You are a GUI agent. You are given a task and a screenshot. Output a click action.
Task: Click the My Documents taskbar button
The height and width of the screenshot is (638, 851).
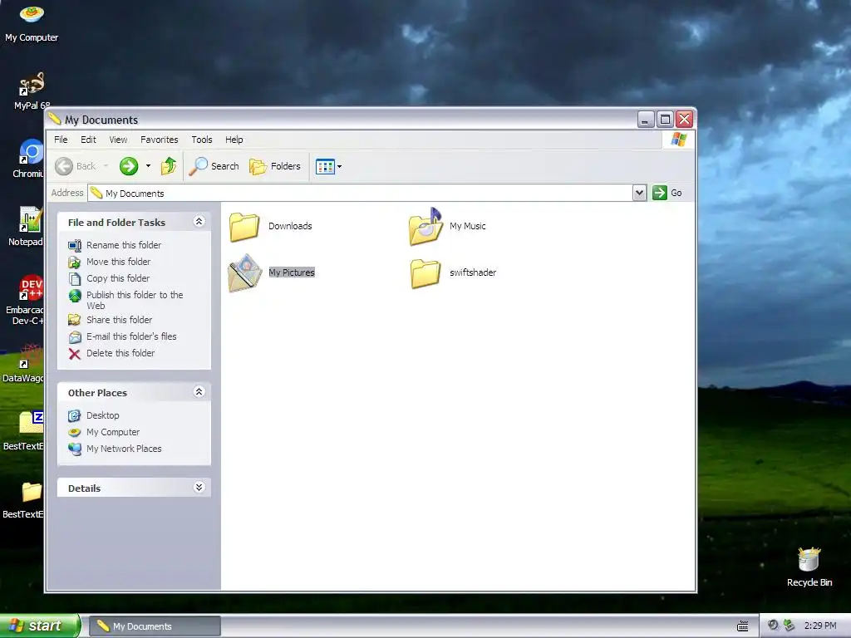point(155,626)
